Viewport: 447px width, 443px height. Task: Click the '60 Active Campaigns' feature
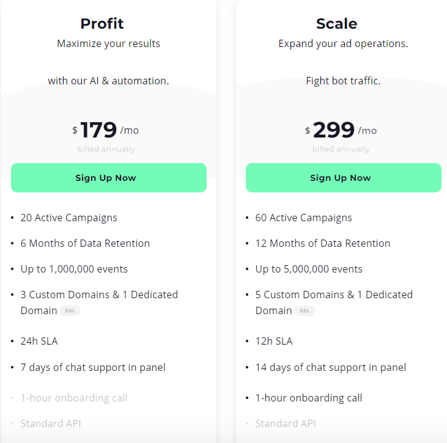(304, 218)
